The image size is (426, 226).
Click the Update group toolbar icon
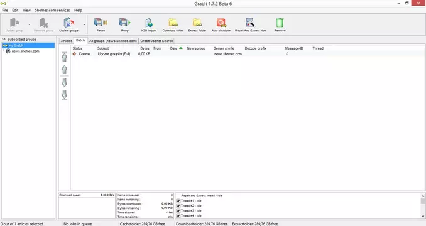[x=14, y=23]
